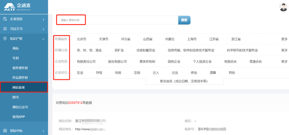Filter by province 河北省

point(126,39)
